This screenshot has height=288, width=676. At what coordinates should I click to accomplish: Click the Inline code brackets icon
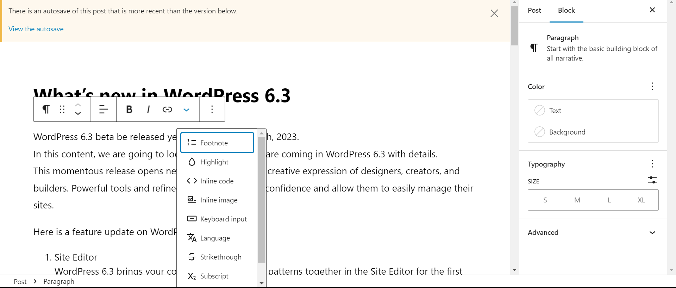192,181
